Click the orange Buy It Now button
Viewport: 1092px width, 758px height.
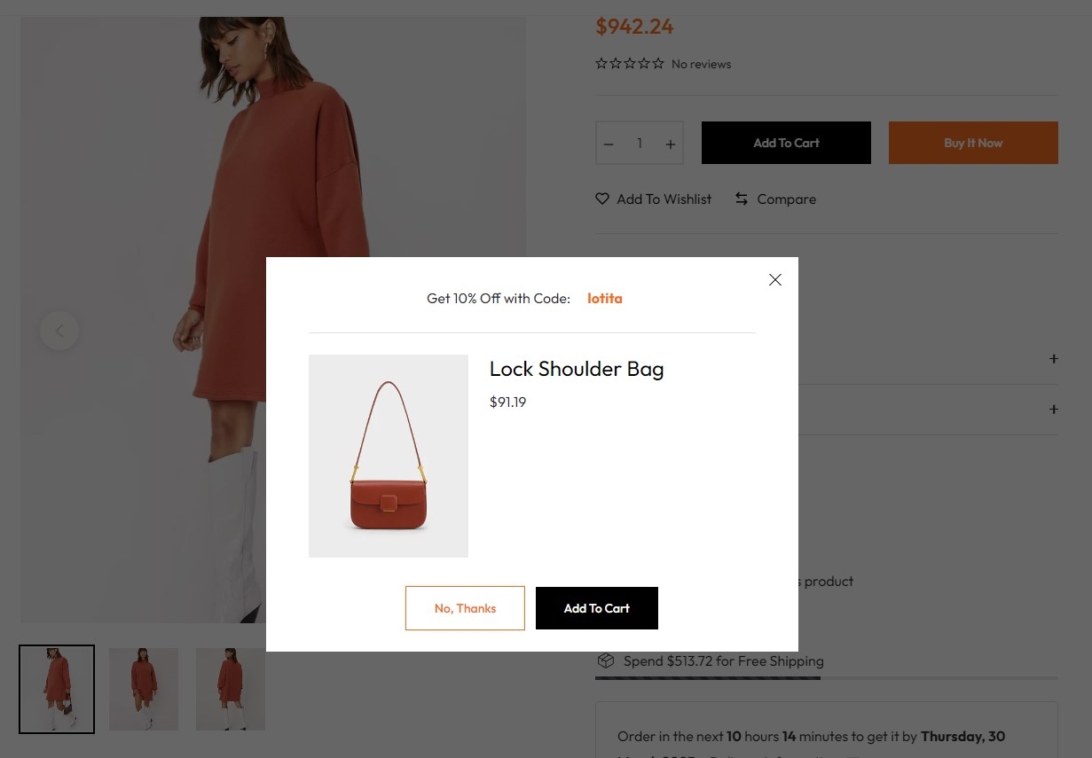[x=973, y=143]
